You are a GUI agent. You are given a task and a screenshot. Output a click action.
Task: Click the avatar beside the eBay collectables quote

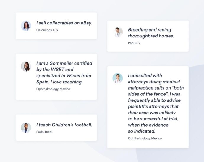click(26, 26)
